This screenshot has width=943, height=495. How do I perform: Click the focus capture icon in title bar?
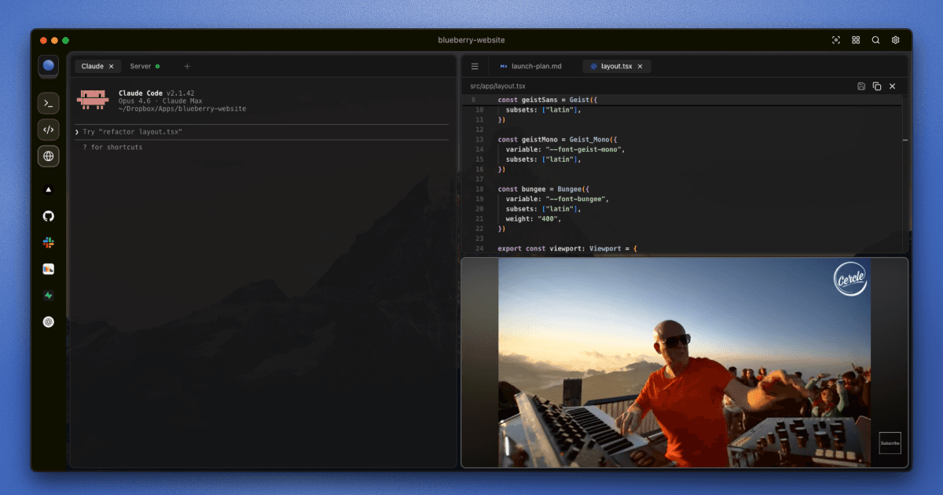click(x=835, y=40)
